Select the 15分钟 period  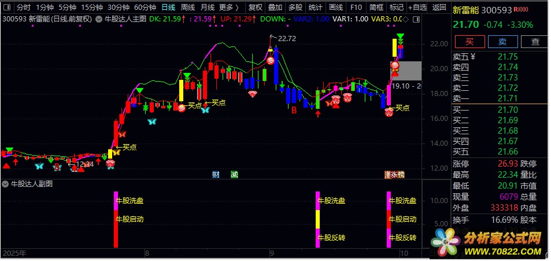(x=92, y=7)
